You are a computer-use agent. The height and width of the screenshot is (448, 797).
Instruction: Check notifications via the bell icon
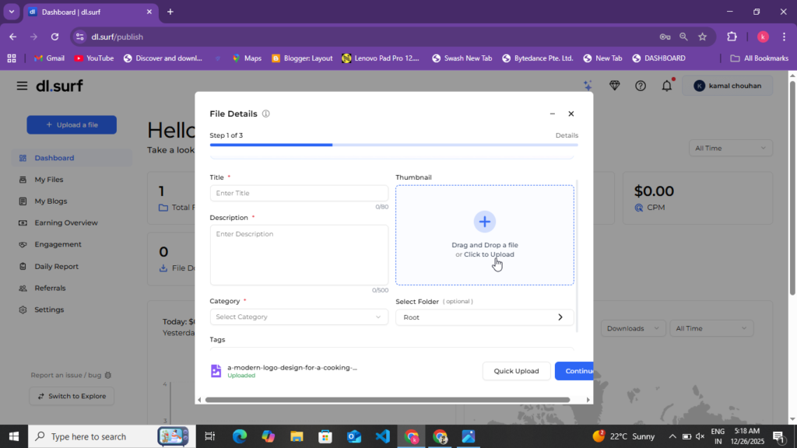(x=666, y=86)
